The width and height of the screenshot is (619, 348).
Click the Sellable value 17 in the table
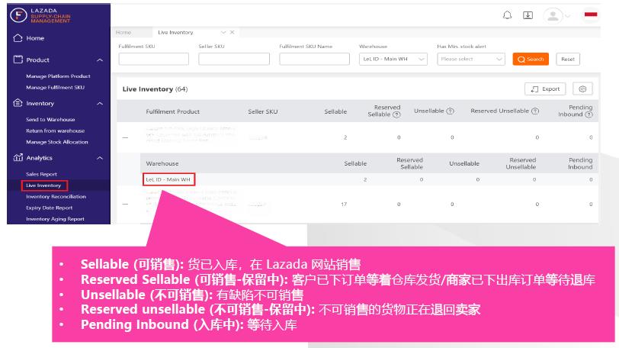click(344, 205)
